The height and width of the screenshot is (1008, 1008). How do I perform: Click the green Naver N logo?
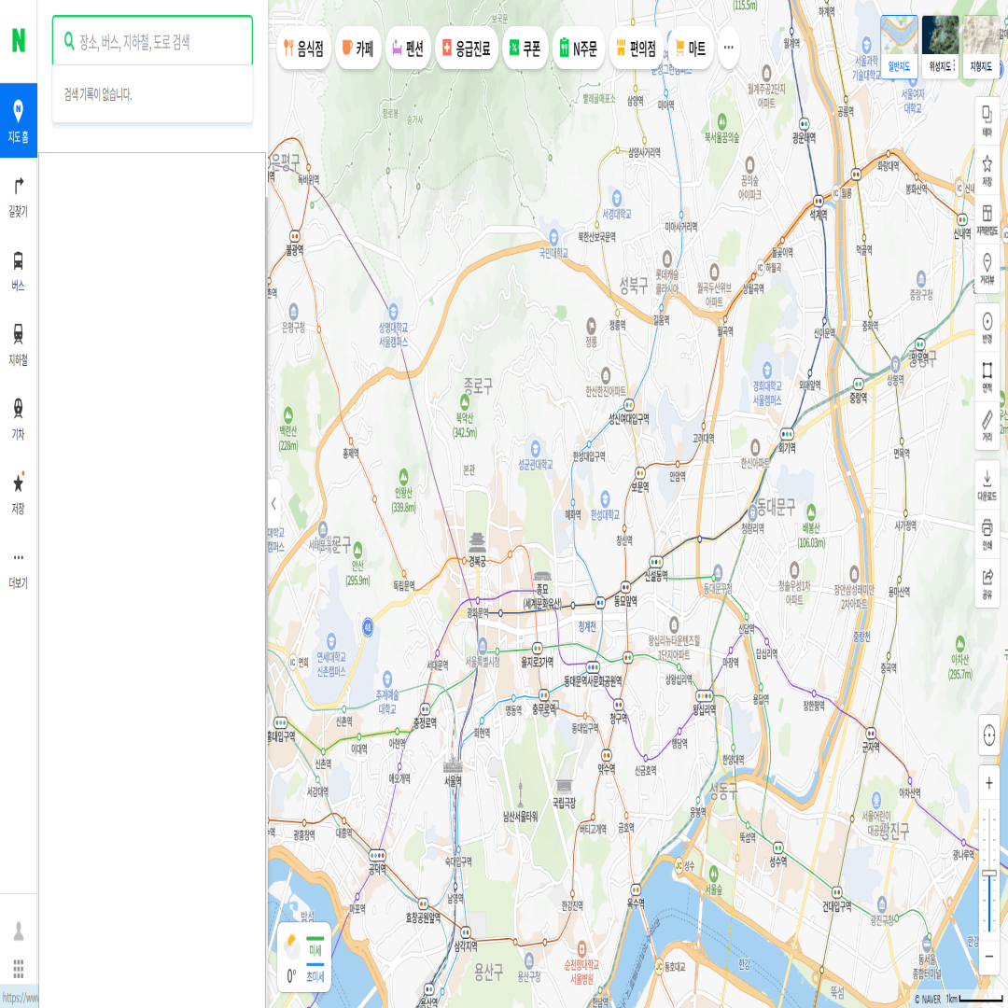click(19, 40)
